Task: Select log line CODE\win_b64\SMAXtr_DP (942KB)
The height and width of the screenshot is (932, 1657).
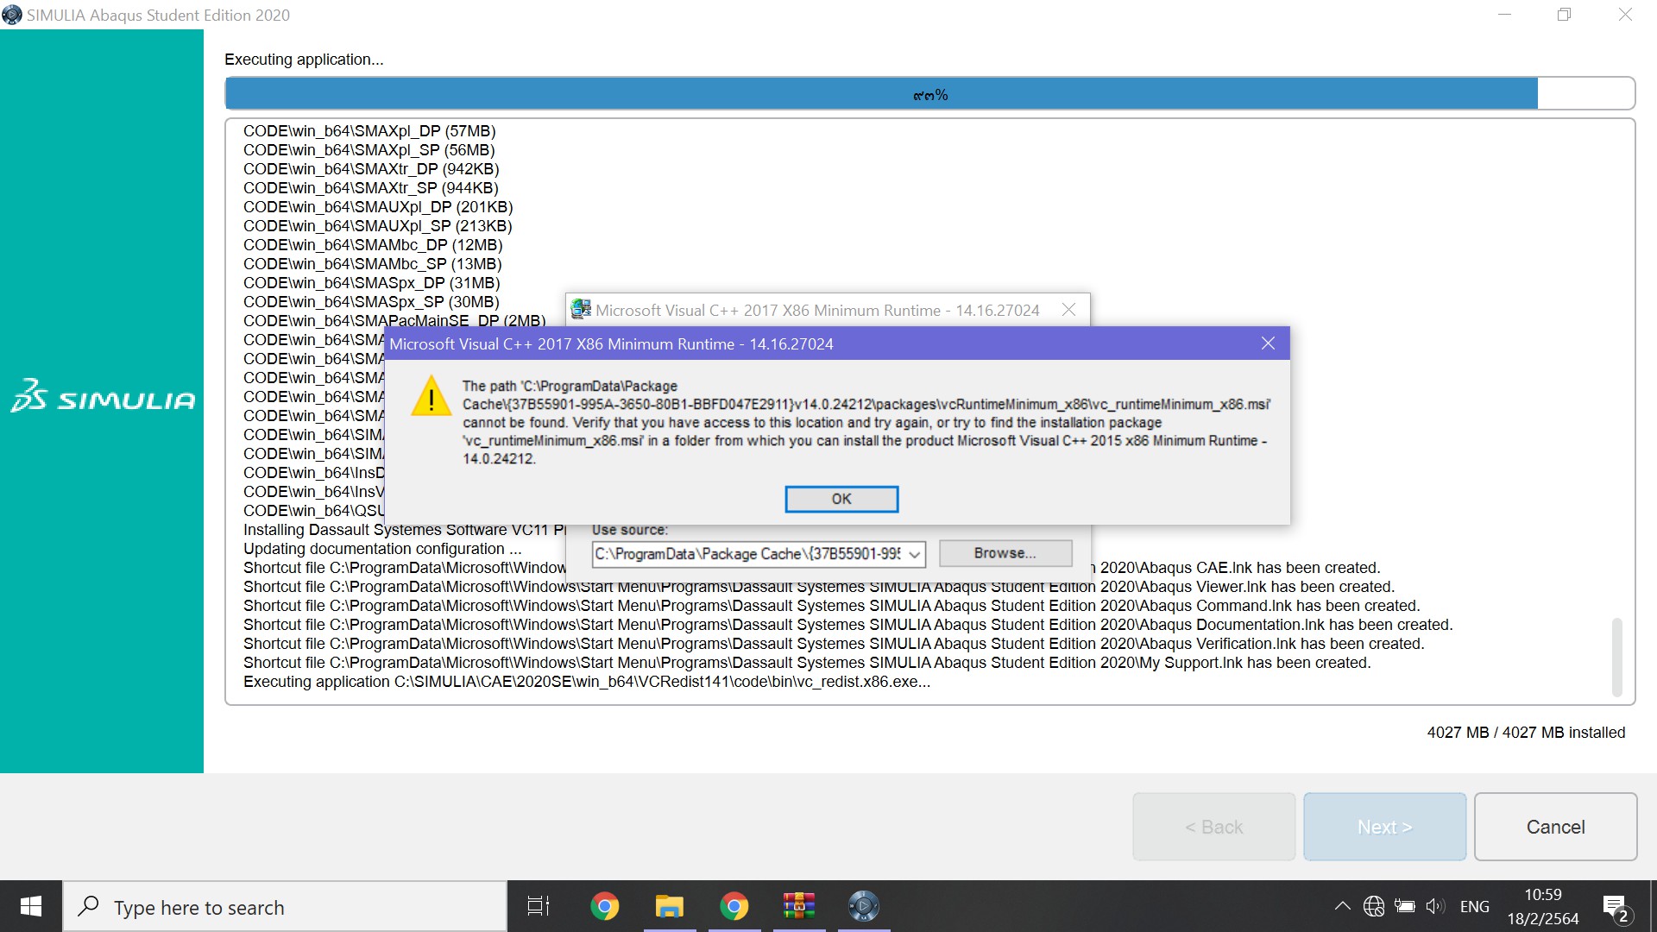Action: pos(371,169)
